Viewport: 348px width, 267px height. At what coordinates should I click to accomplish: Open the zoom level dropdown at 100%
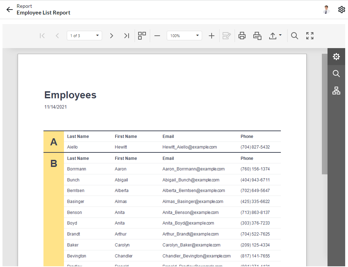(184, 36)
